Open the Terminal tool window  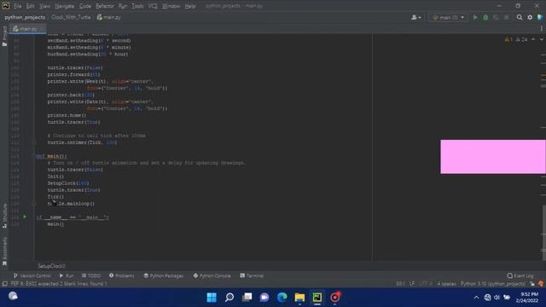point(252,275)
